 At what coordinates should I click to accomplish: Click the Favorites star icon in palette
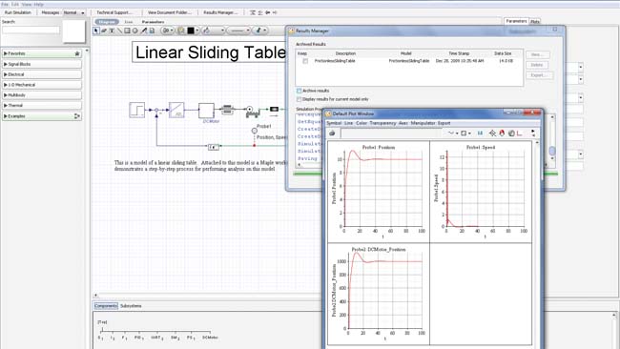tap(77, 53)
